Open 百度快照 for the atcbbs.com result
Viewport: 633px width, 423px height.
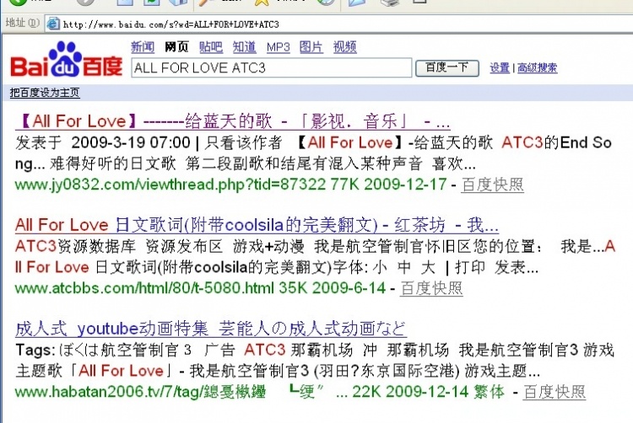(x=431, y=288)
